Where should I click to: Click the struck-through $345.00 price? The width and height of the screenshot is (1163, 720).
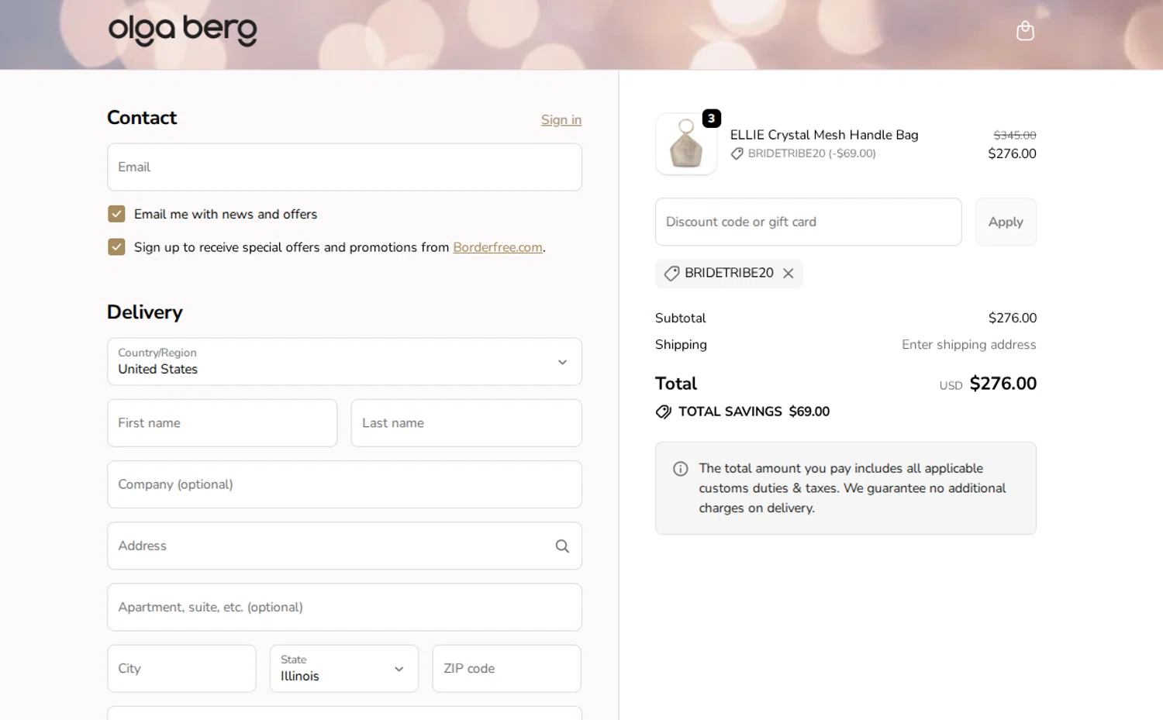(1015, 135)
